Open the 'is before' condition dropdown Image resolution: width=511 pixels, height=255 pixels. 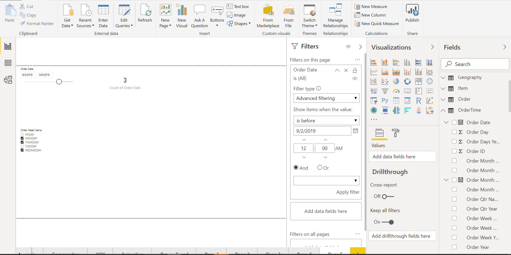[326, 120]
